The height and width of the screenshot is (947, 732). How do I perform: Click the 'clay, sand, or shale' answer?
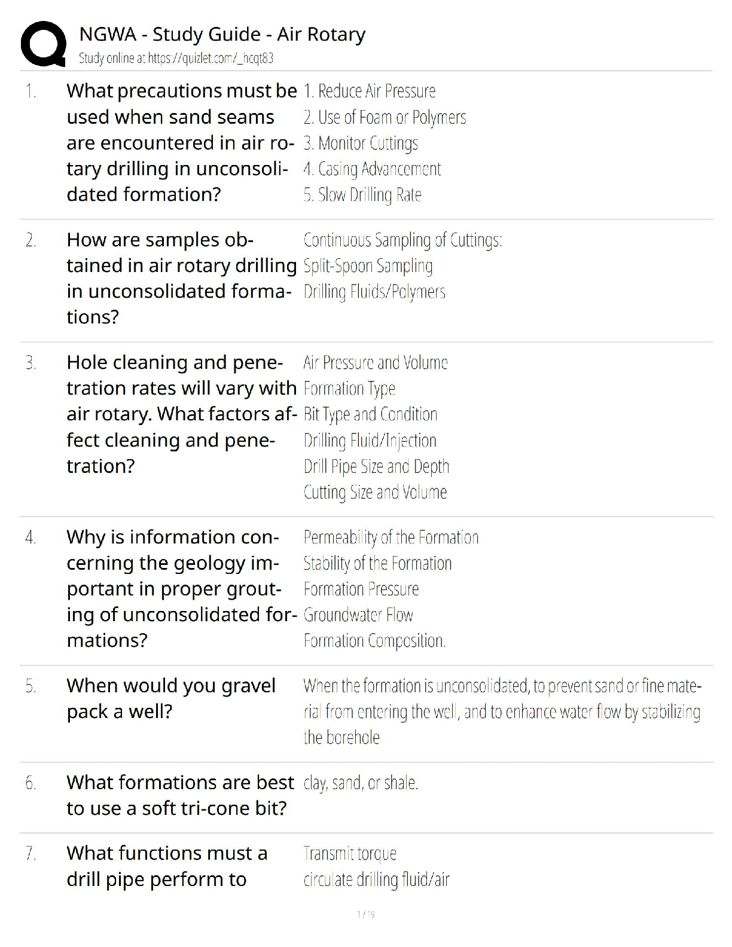[x=361, y=783]
